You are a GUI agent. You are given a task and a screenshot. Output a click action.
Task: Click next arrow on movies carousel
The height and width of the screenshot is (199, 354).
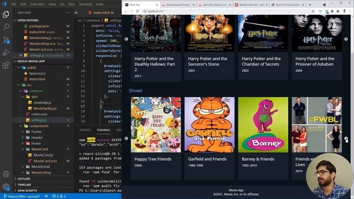tap(346, 39)
